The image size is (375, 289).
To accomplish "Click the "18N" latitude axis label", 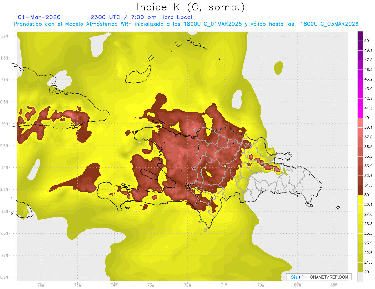I will [x=5, y=212].
